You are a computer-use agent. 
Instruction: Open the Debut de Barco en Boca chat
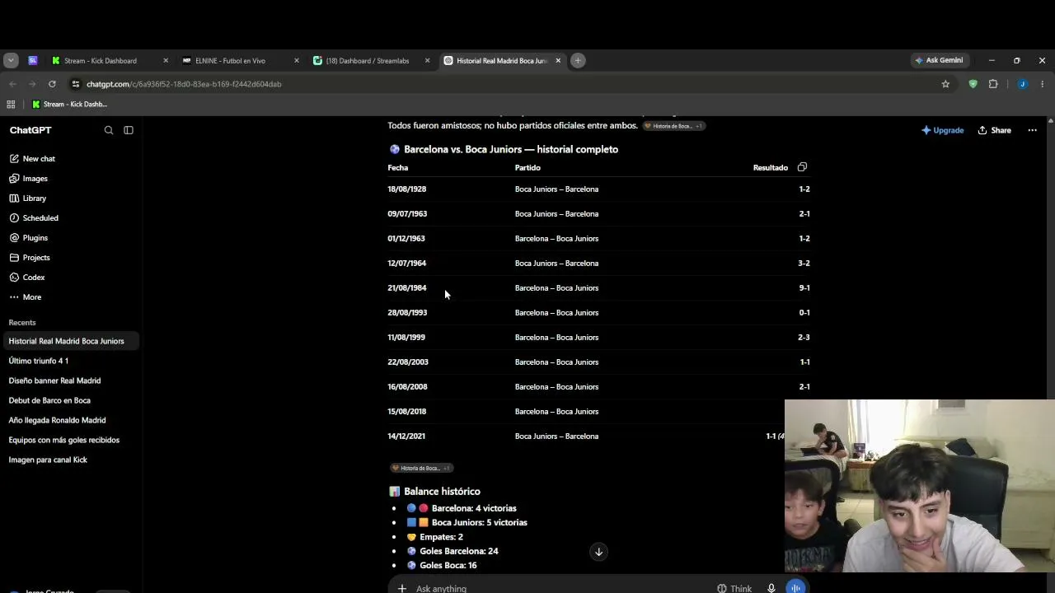click(70, 400)
